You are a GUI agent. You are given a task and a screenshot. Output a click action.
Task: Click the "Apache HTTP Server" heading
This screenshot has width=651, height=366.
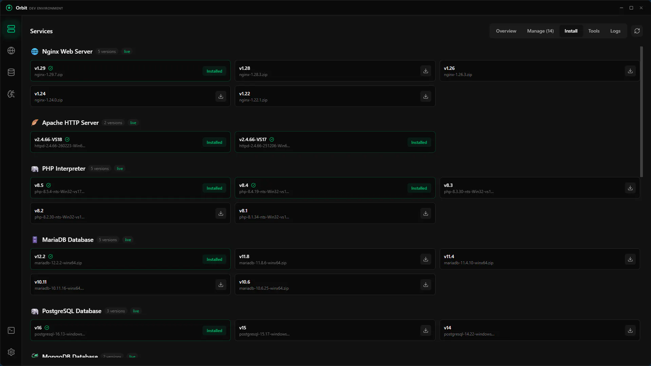tap(70, 123)
